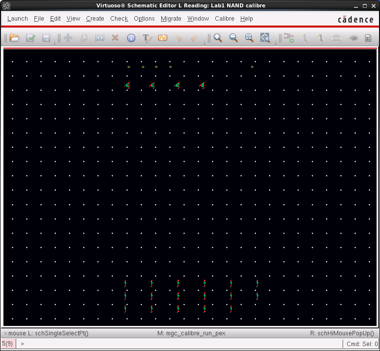380x351 pixels.
Task: Open the Edit menu
Action: 55,19
